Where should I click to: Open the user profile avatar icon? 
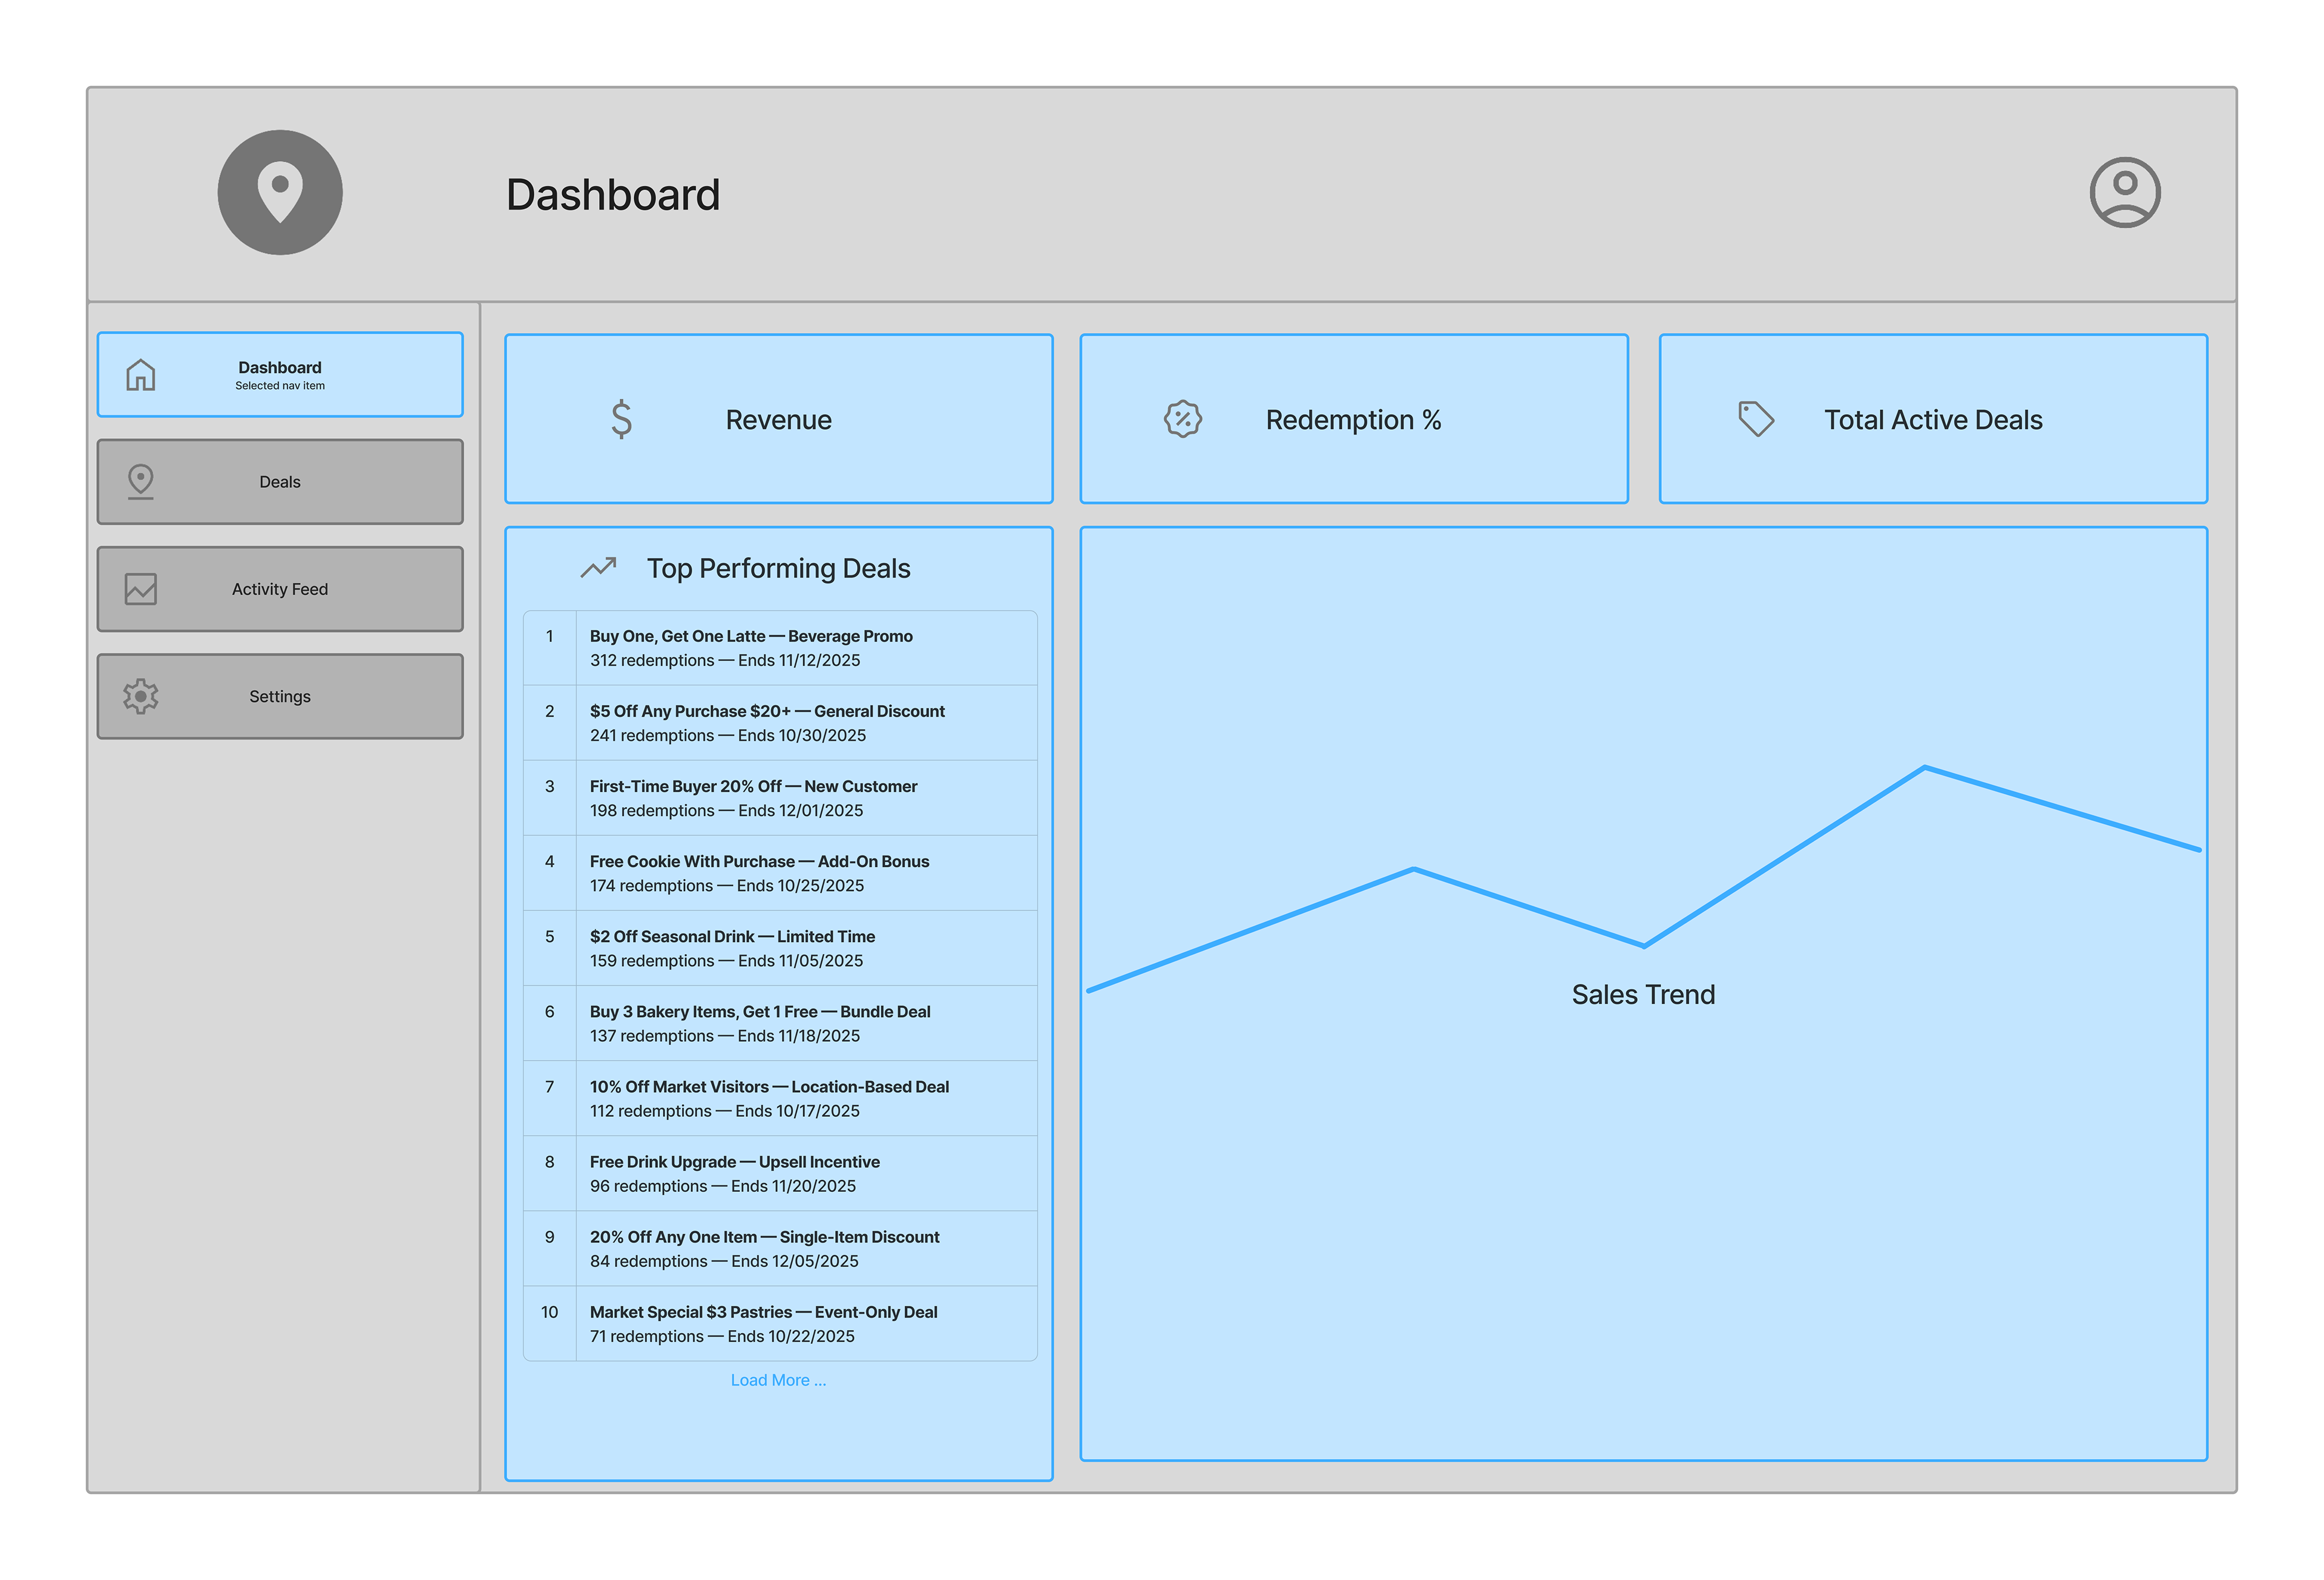(2124, 192)
